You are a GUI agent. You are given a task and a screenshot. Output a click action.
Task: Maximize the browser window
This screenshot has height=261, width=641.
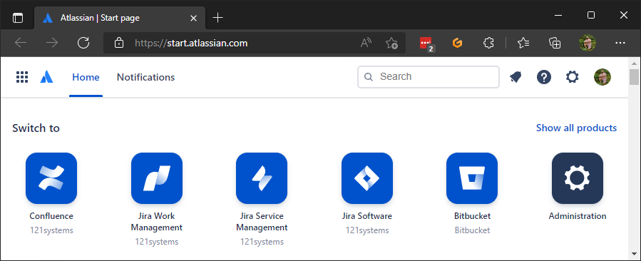click(x=590, y=15)
